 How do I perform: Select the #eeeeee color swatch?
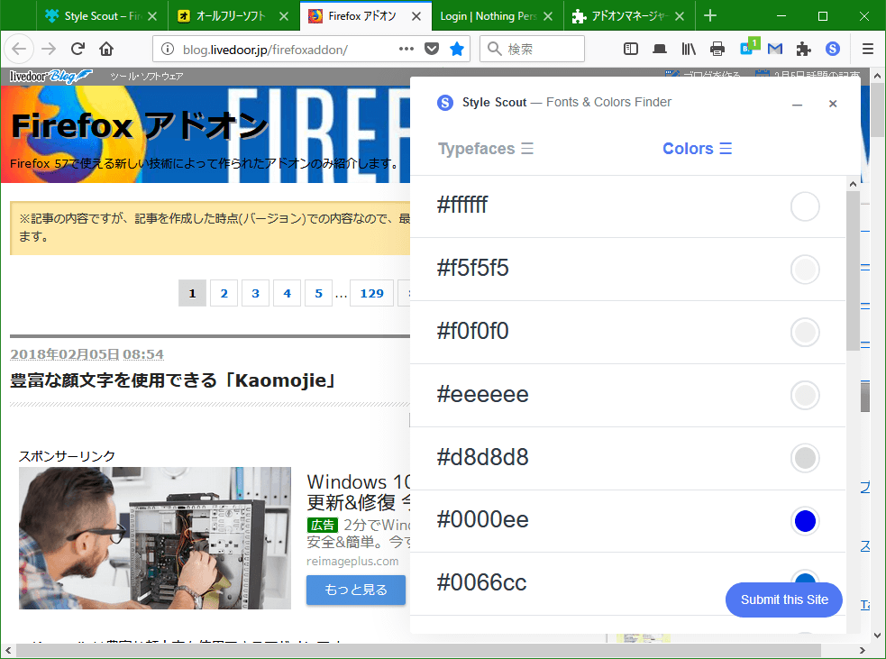pyautogui.click(x=805, y=395)
